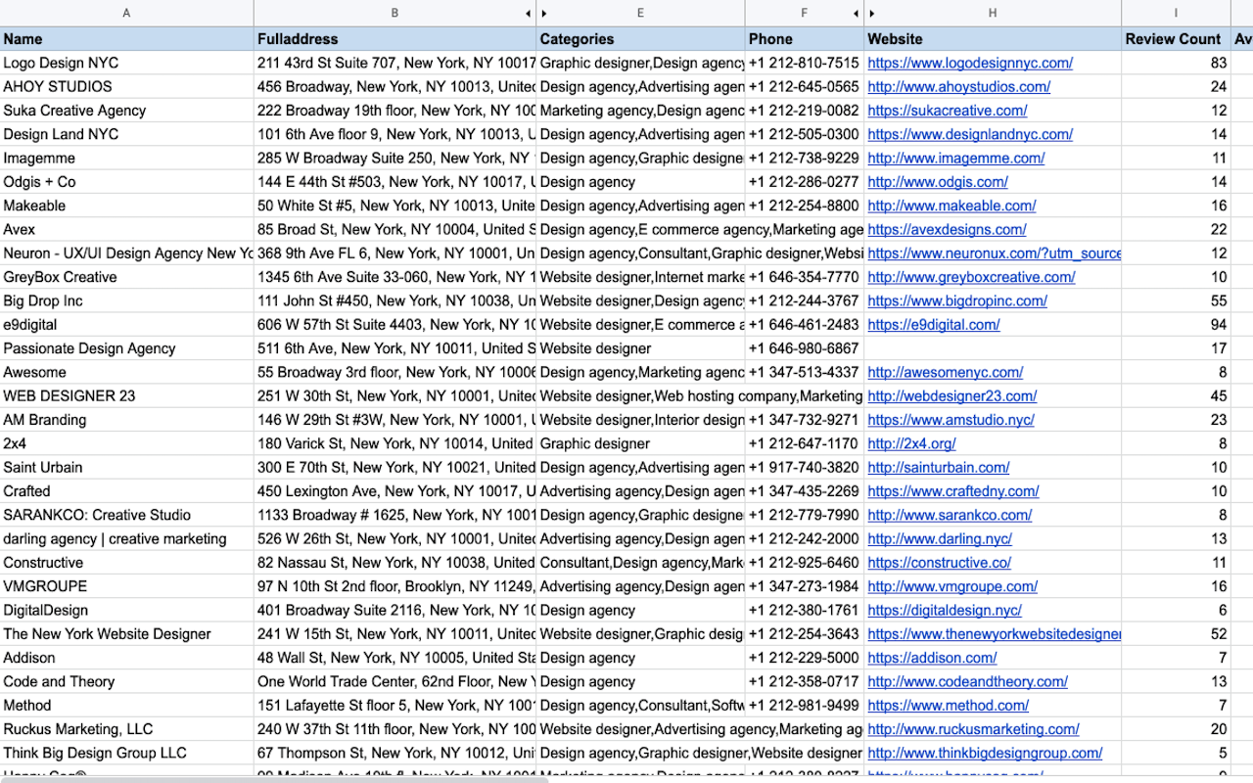The image size is (1253, 783).
Task: Click the Website header cell
Action: (x=993, y=39)
